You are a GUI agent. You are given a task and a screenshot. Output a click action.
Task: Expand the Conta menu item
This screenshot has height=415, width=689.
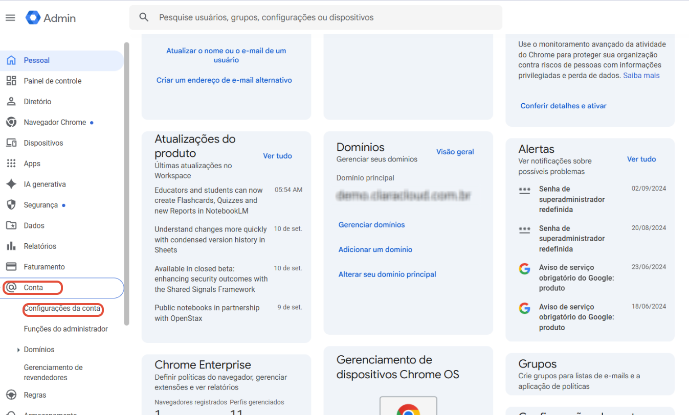(x=62, y=288)
